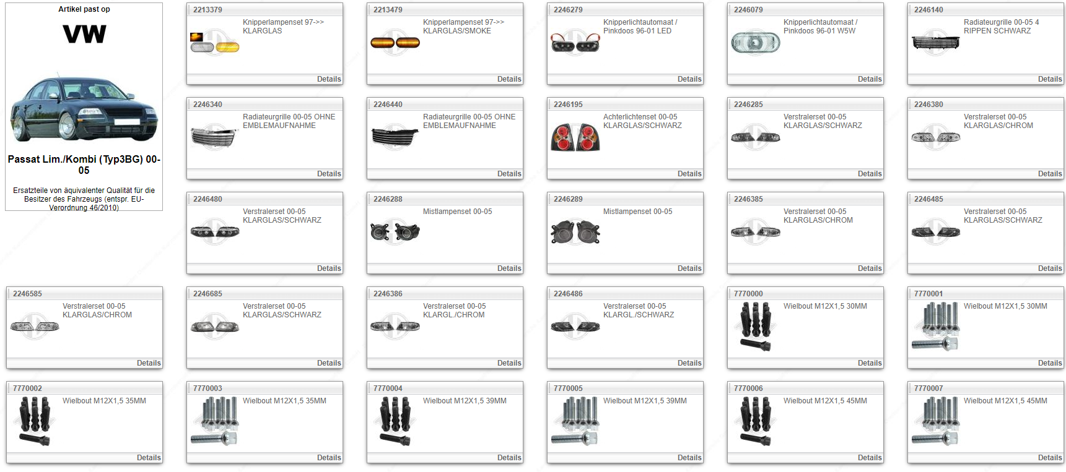Select the article number 2246279 header
Image resolution: width=1066 pixels, height=472 pixels.
567,10
